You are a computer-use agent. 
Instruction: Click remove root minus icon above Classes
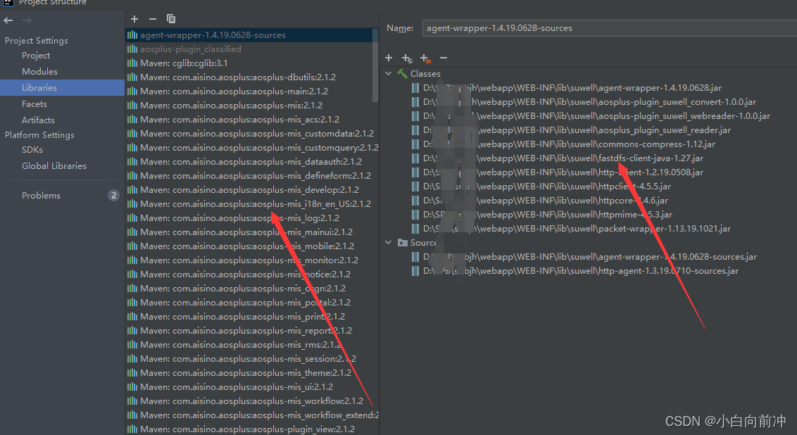coord(443,58)
